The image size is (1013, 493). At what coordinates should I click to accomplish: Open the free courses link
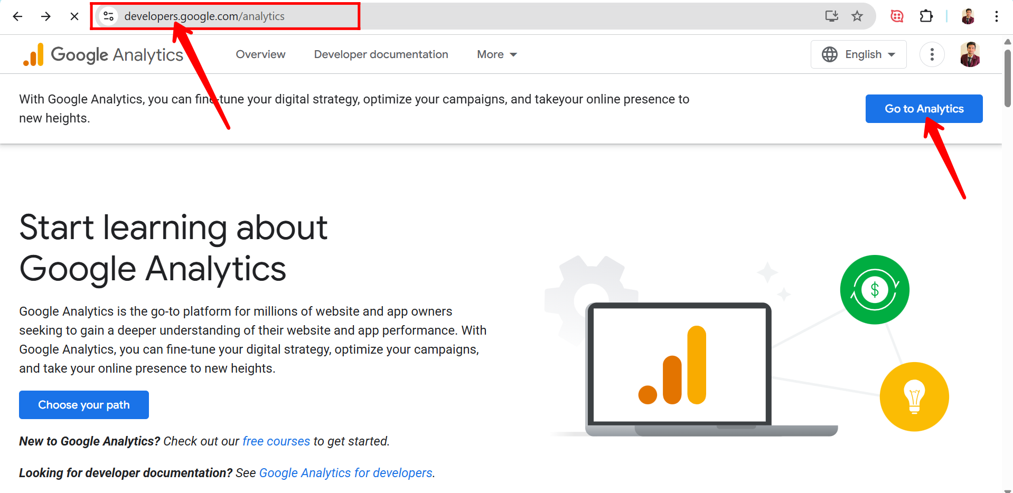(276, 441)
